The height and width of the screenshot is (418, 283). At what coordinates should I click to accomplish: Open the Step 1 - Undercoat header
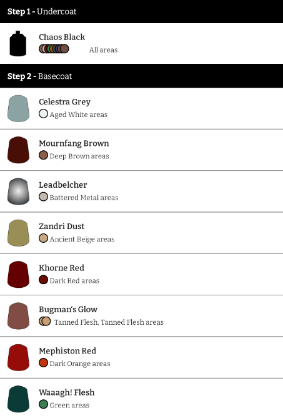141,11
